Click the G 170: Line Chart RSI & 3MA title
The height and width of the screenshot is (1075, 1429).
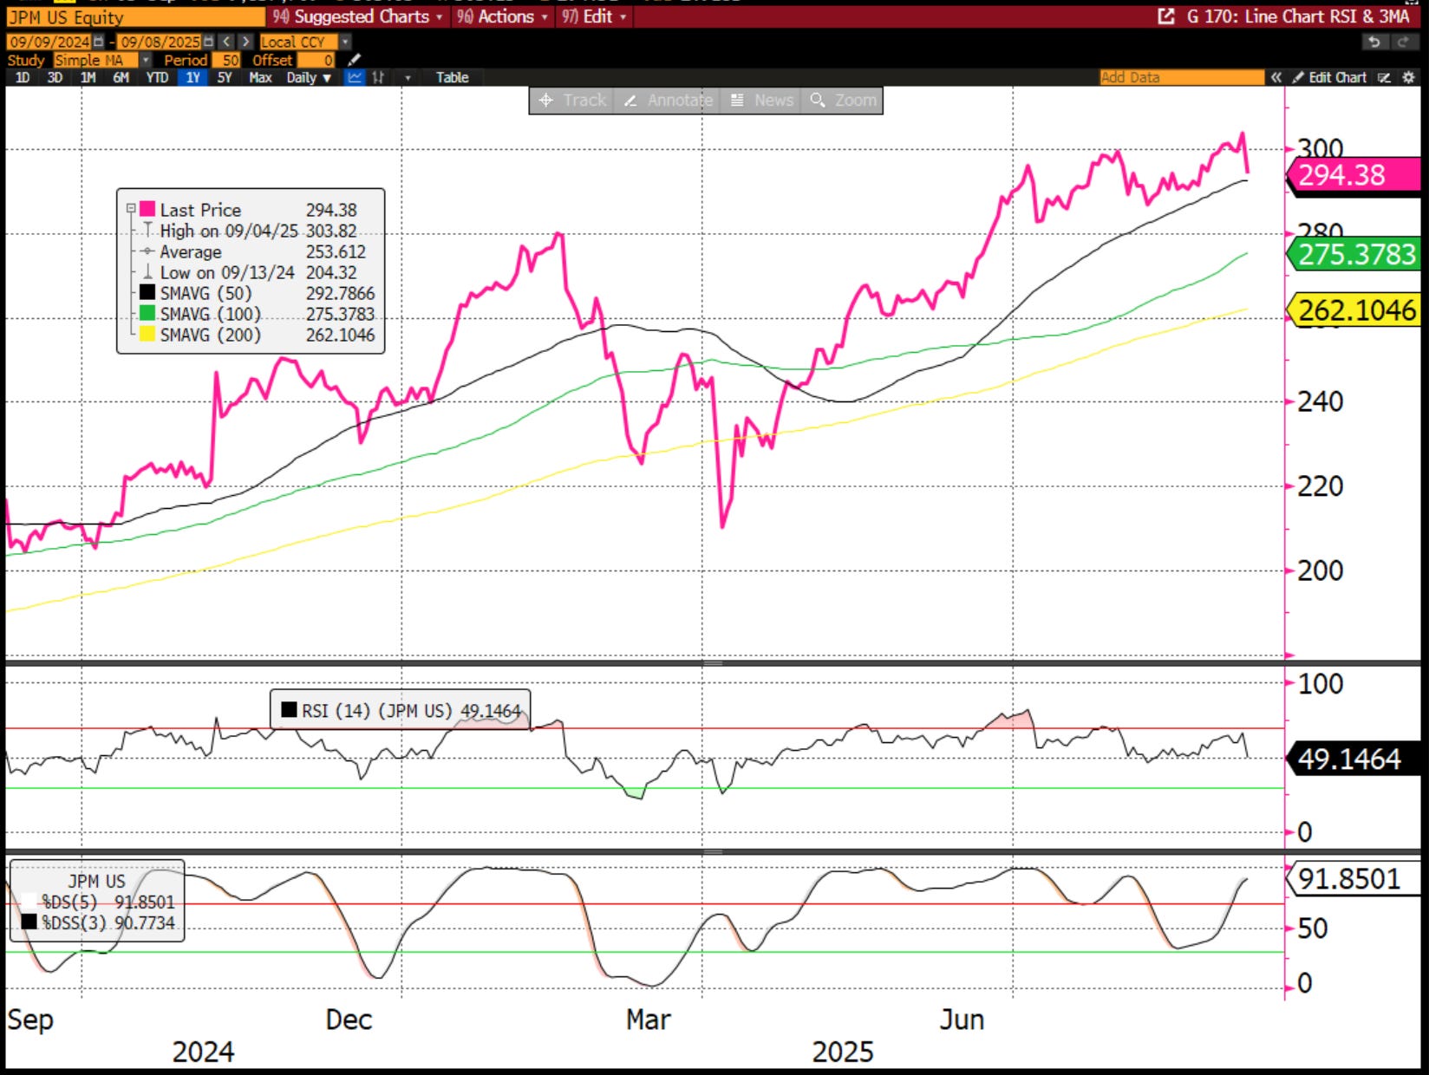coord(1298,16)
